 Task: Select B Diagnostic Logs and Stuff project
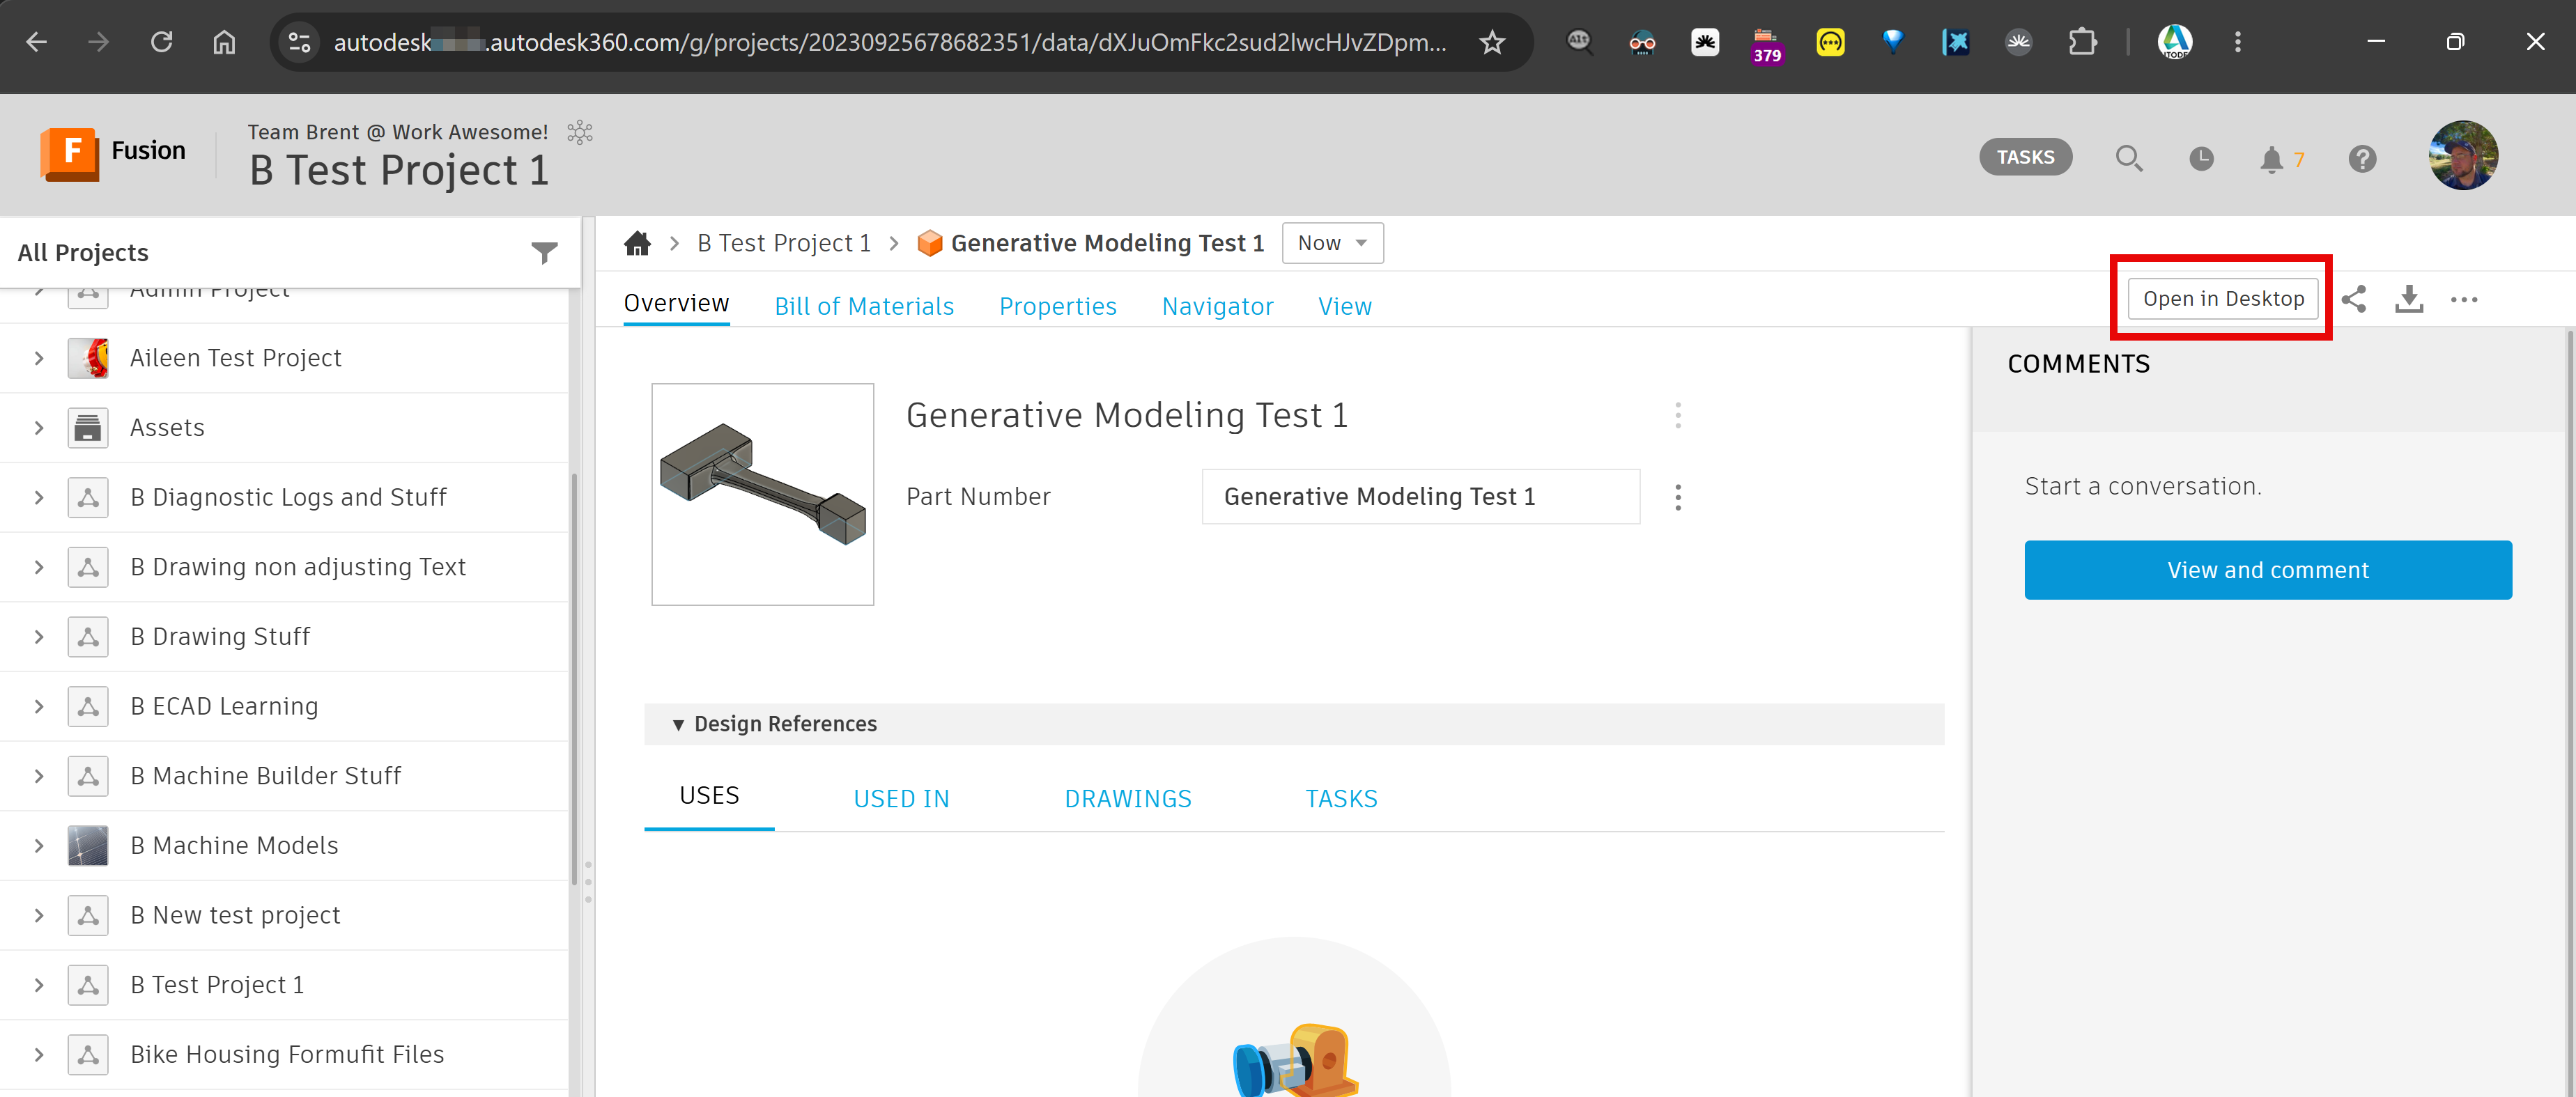[288, 498]
